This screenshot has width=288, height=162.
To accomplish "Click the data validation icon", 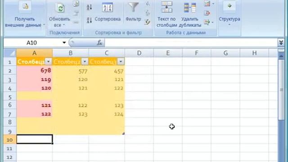I will (207, 4).
